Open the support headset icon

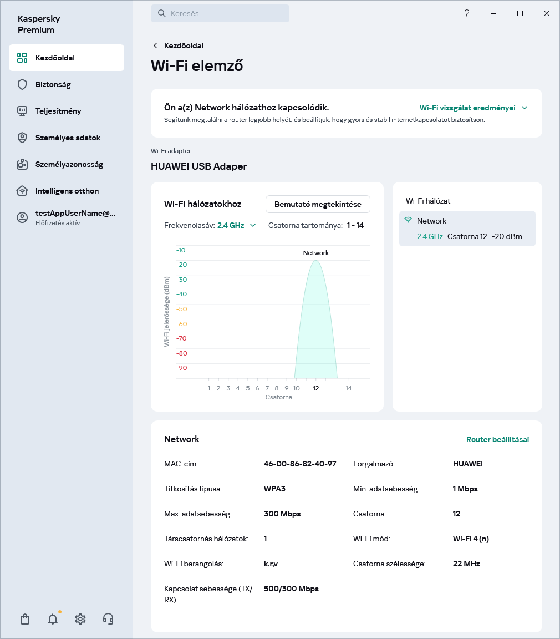[x=108, y=619]
